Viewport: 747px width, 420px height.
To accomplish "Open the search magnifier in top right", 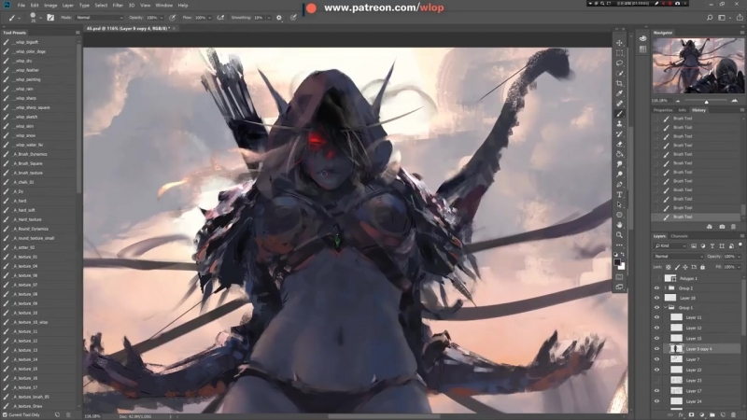I will coord(710,18).
